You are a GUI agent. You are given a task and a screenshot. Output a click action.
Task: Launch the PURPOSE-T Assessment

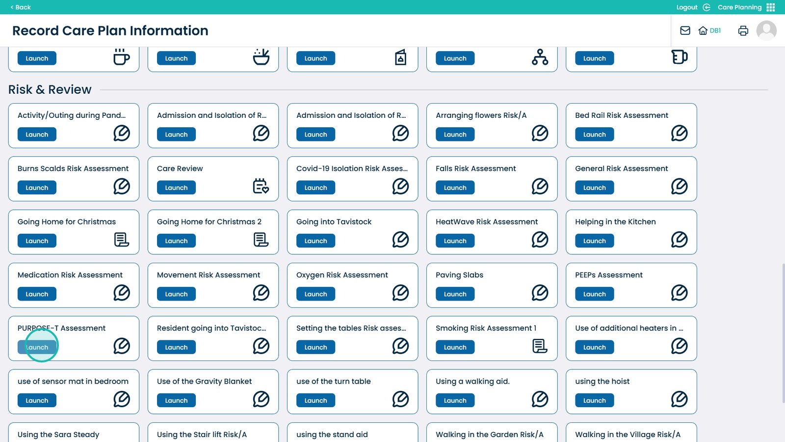coord(37,347)
